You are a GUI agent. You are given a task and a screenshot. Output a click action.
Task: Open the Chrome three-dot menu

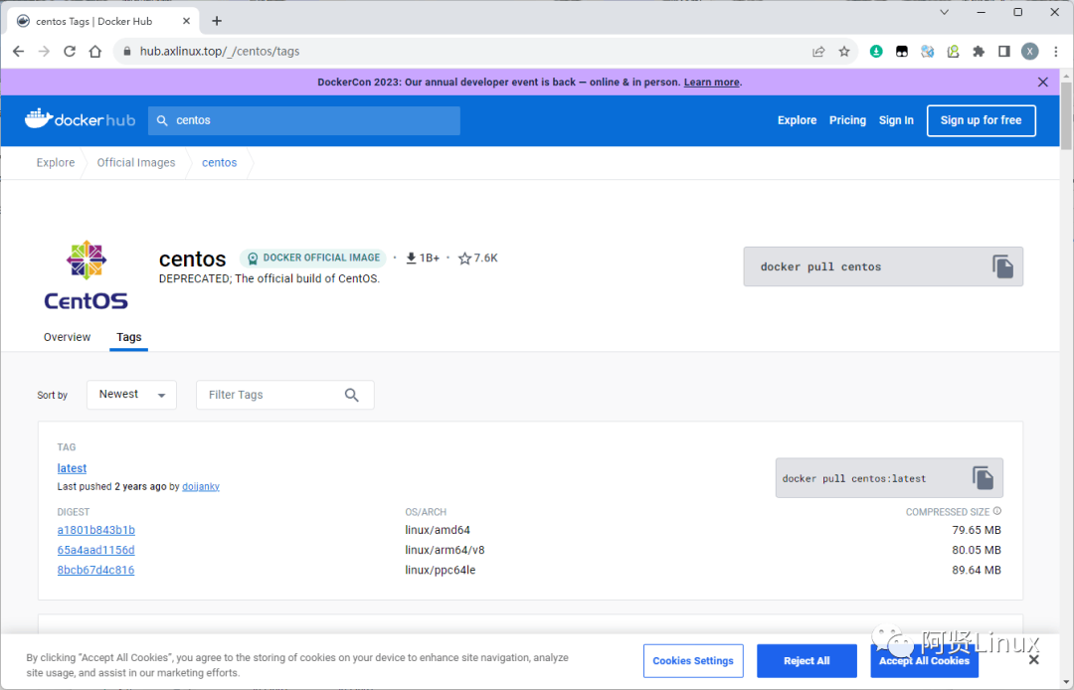pyautogui.click(x=1055, y=52)
